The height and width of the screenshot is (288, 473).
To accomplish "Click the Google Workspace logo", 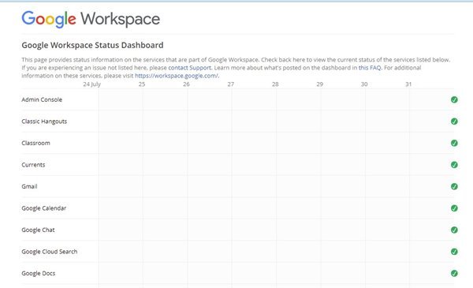I will point(91,19).
